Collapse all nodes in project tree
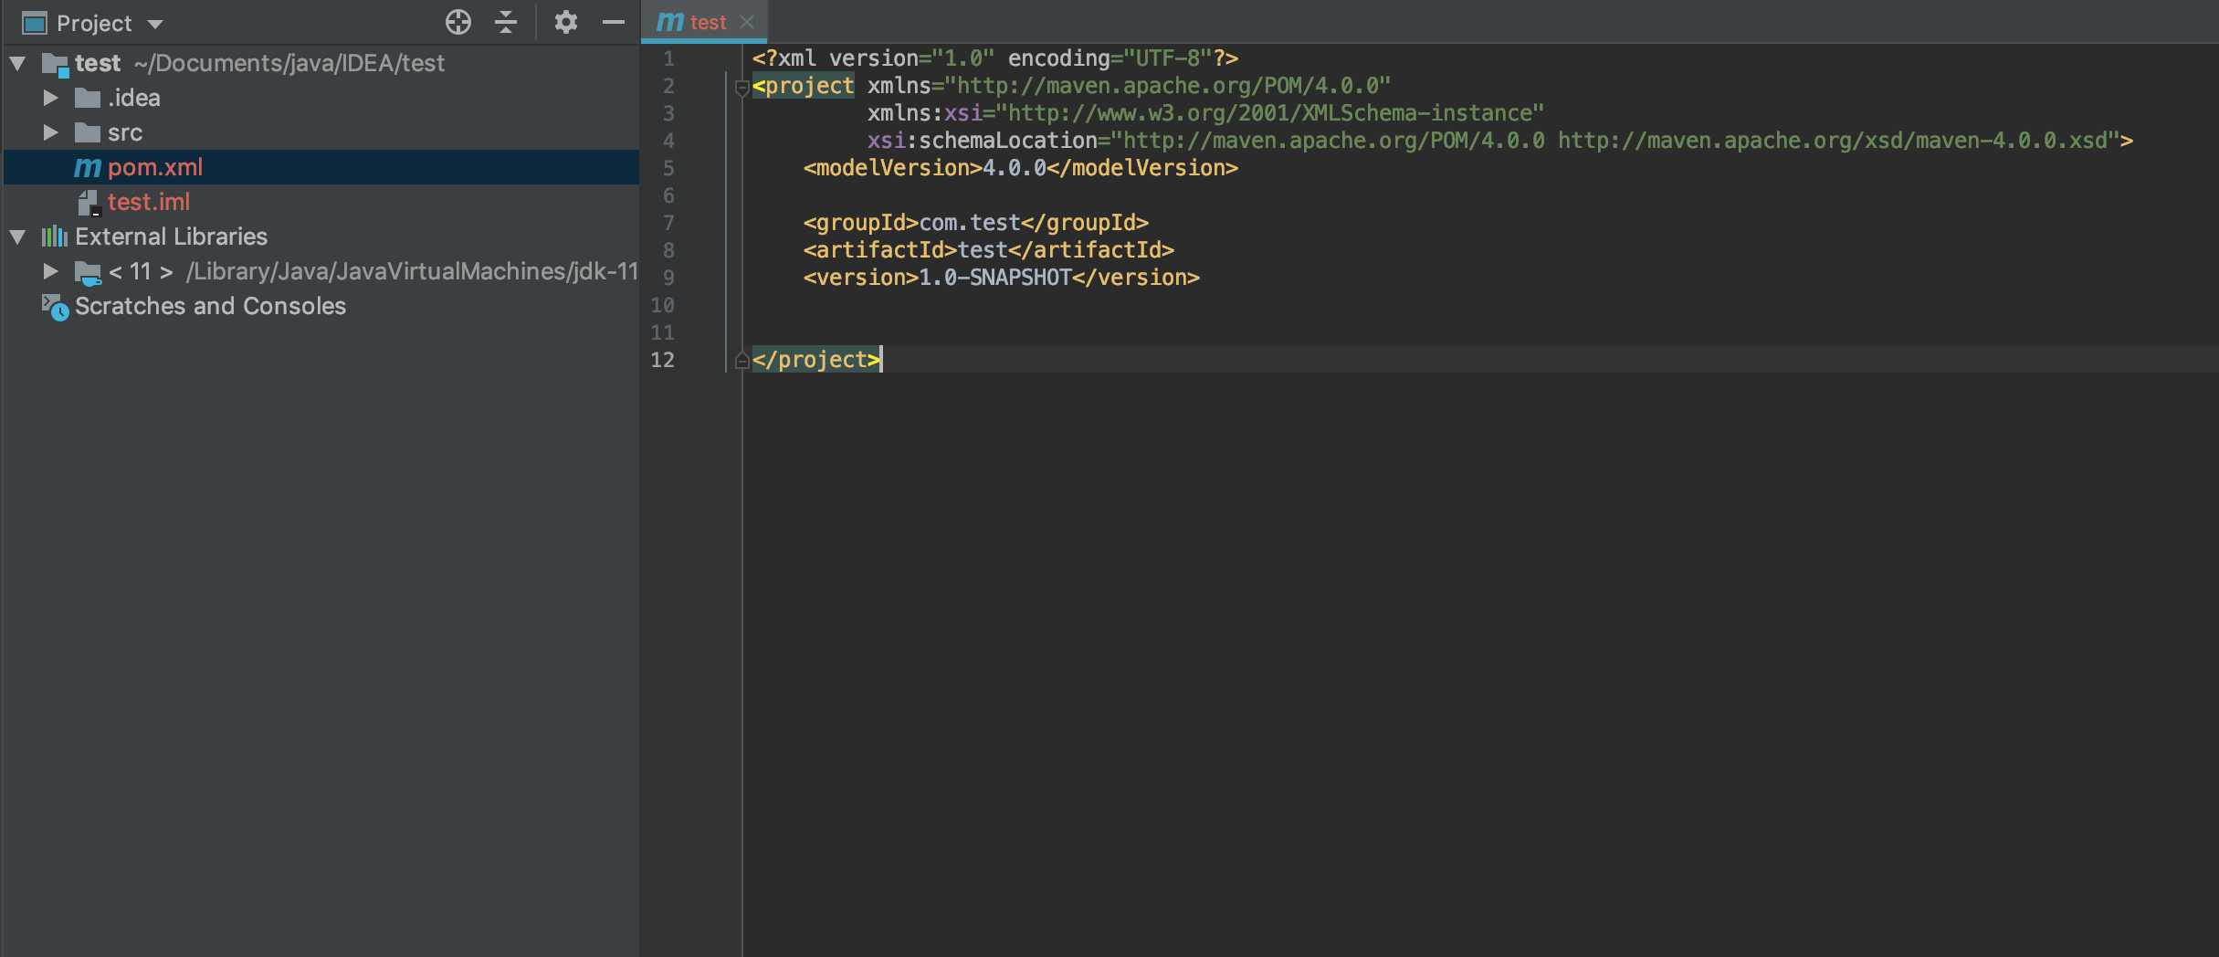The width and height of the screenshot is (2219, 957). point(506,22)
